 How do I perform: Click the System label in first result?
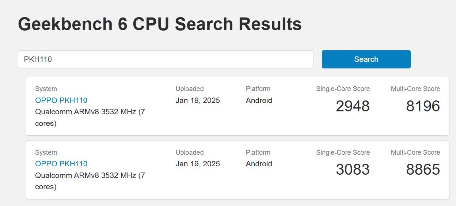coord(46,89)
